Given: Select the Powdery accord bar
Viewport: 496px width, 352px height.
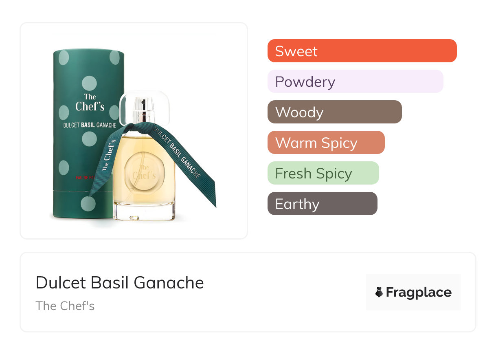Looking at the screenshot, I should 355,81.
